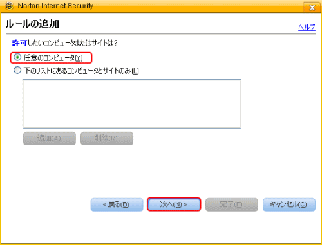This screenshot has width=322, height=245.
Task: Click the 次へ(N) next button
Action: point(174,204)
